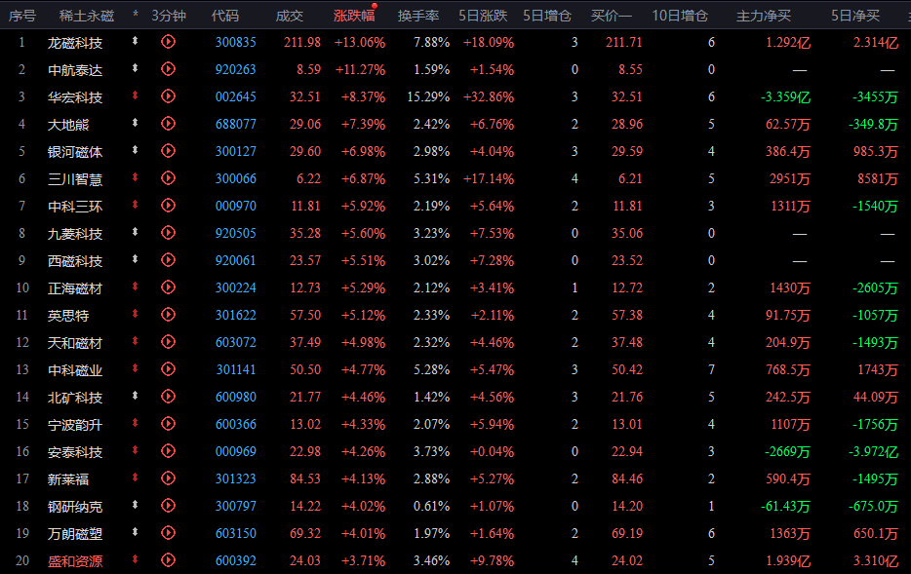This screenshot has height=574, width=911.
Task: Sort by 5日涨跌 column header
Action: click(483, 16)
